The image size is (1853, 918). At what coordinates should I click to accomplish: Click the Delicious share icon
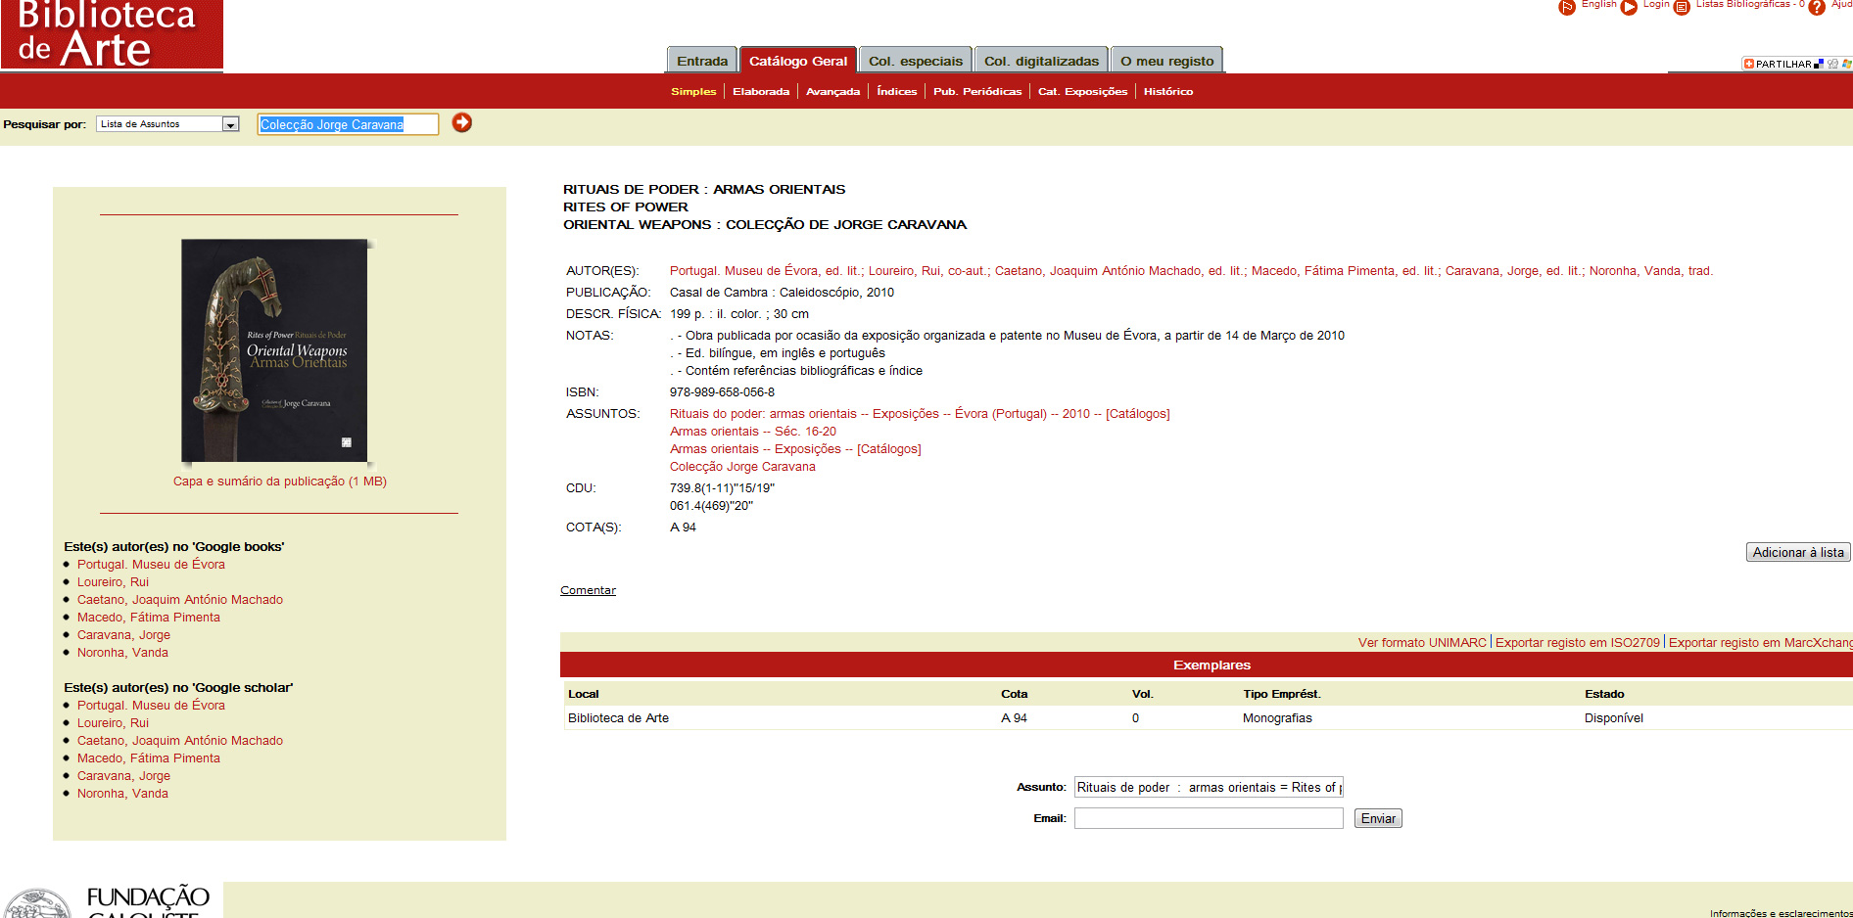tap(1819, 64)
